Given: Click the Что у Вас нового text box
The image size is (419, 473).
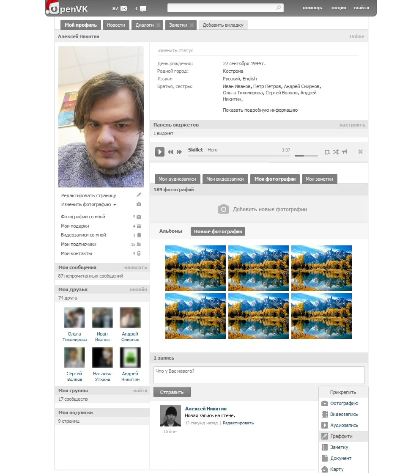Looking at the screenshot, I should [259, 375].
